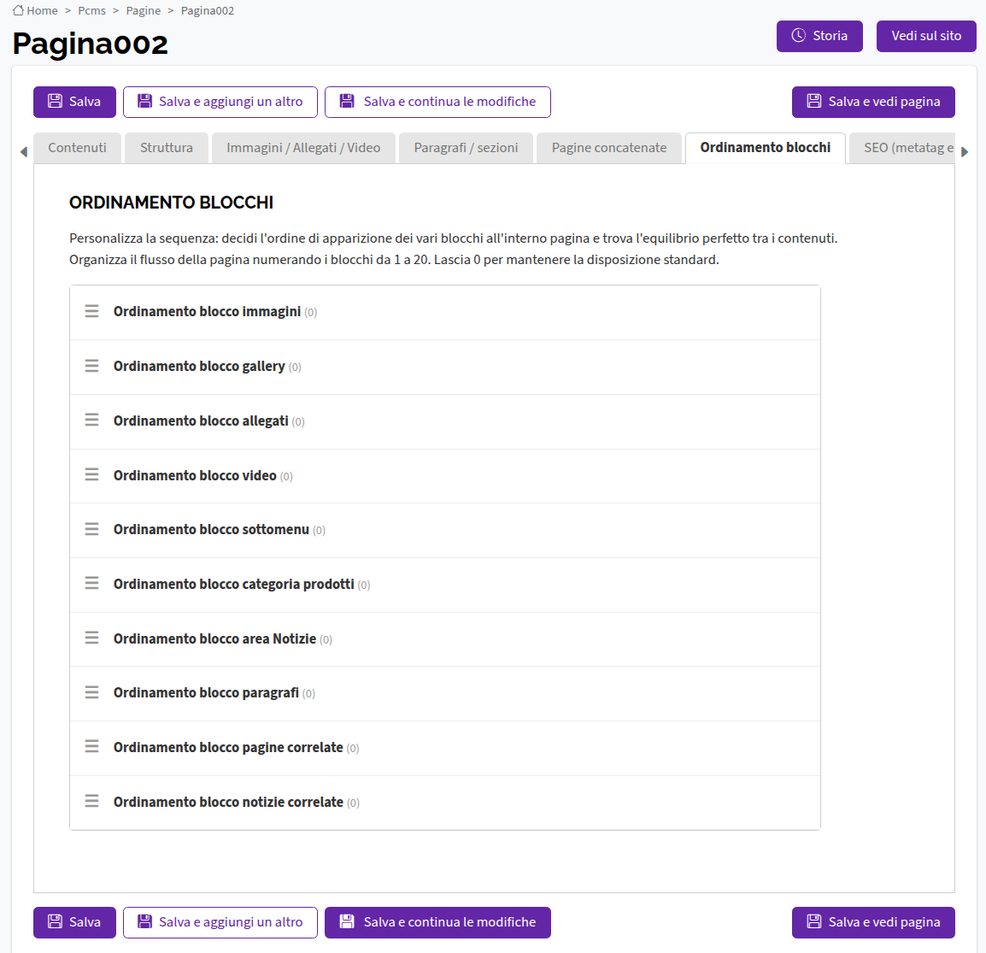
Task: Click the drag handle for area Notizie
Action: pos(91,638)
